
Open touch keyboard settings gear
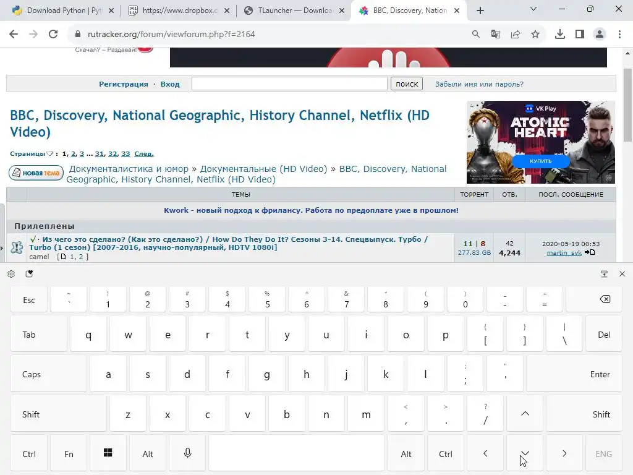11,274
